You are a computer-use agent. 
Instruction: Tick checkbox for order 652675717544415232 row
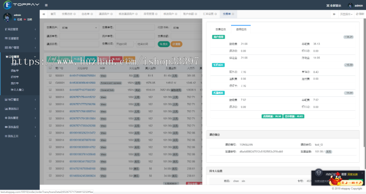(x=50, y=97)
